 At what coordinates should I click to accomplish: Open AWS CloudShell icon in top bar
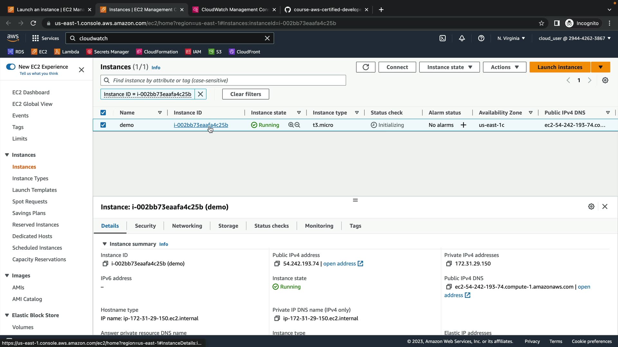point(443,38)
